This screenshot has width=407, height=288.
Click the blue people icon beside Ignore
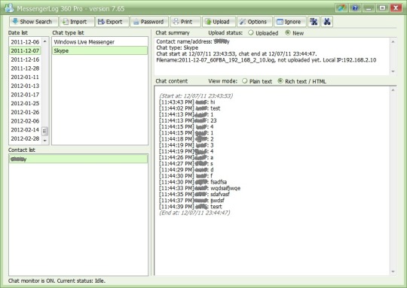pyautogui.click(x=314, y=22)
